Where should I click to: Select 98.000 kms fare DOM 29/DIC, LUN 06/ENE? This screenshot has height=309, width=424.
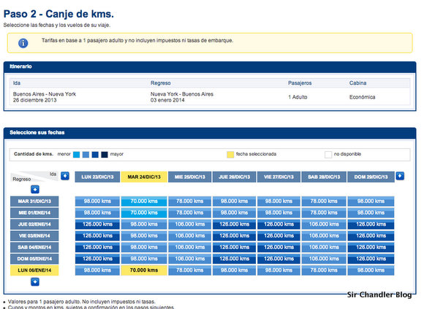pos(371,270)
